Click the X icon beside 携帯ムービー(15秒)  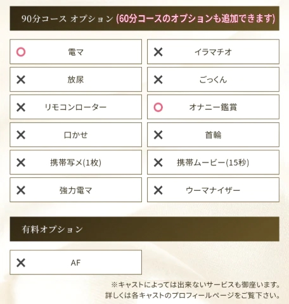point(158,163)
